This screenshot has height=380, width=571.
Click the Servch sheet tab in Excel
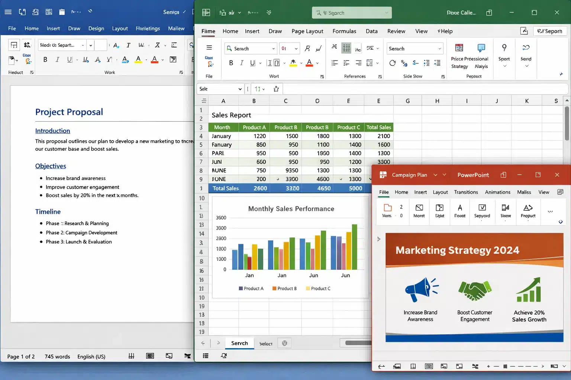pyautogui.click(x=239, y=343)
